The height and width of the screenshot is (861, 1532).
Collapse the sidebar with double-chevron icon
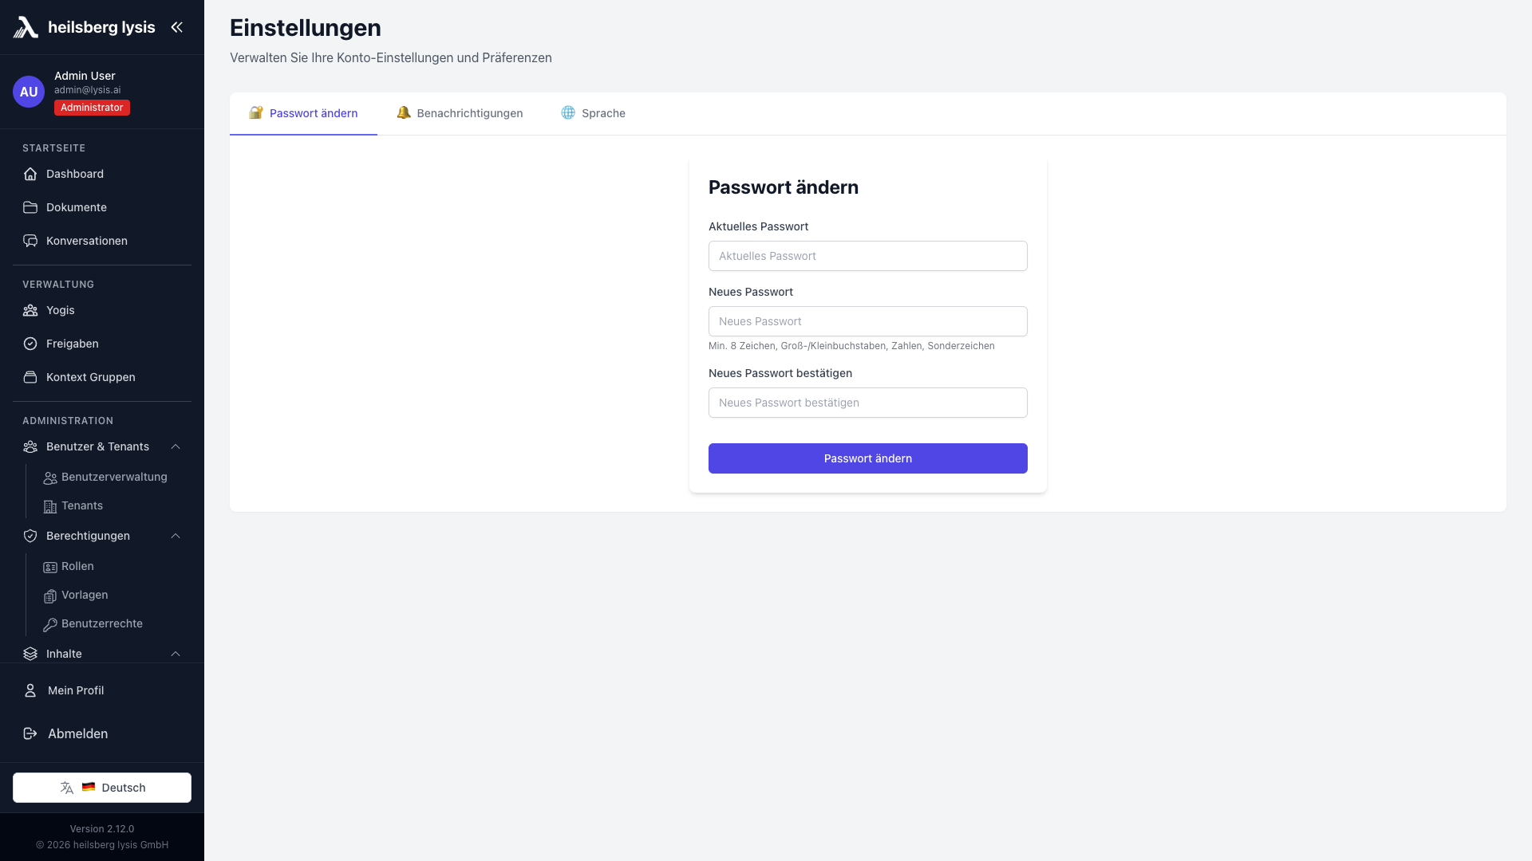coord(176,27)
